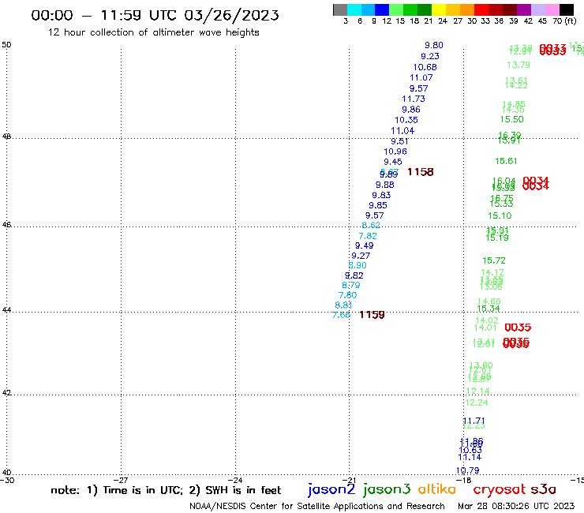The height and width of the screenshot is (513, 584).
Task: Click the gray swatch in the color scale
Action: (x=340, y=9)
